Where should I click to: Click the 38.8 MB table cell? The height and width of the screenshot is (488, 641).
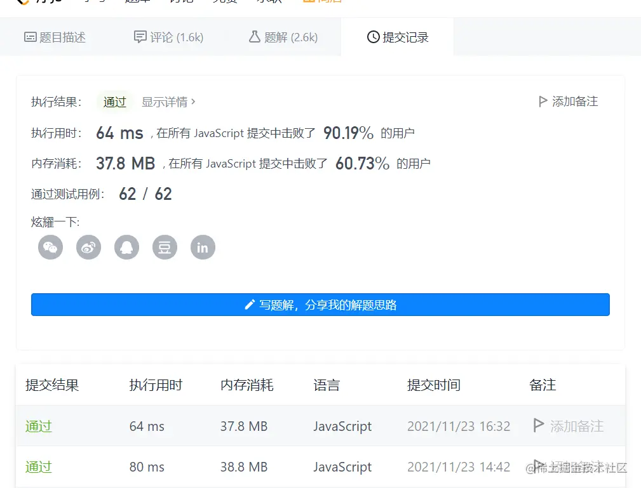point(244,467)
